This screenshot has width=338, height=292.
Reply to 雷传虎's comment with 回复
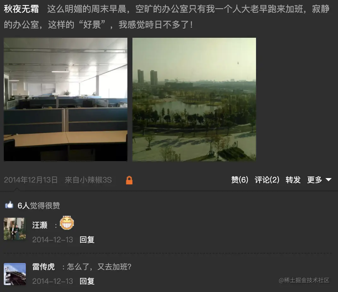[x=87, y=281]
